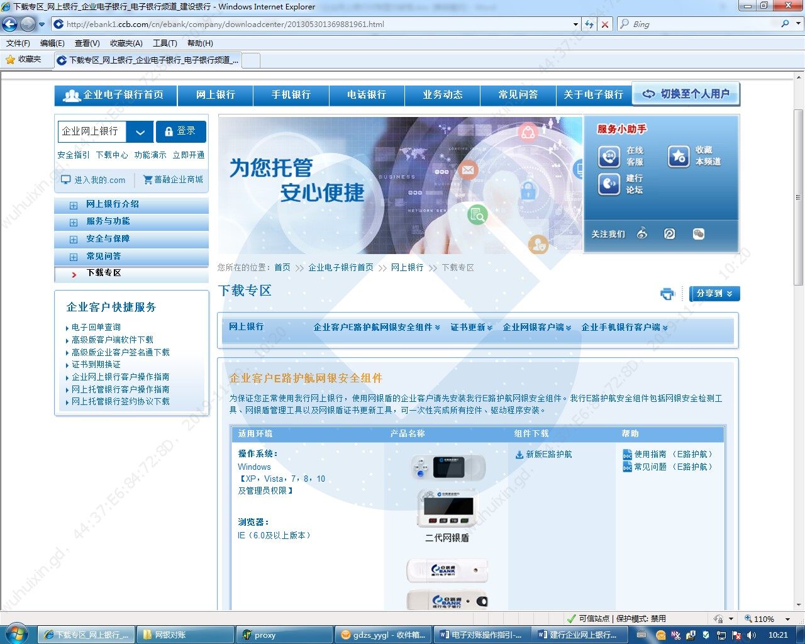This screenshot has height=644, width=805.
Task: Refresh the page with the refresh icon
Action: point(589,25)
